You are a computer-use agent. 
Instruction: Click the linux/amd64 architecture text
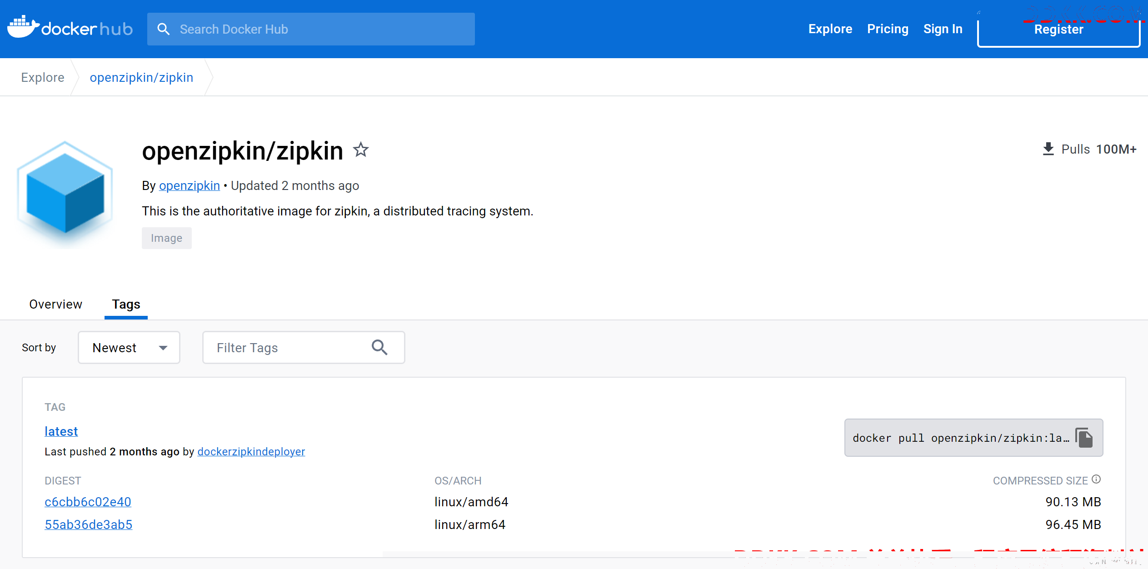click(471, 502)
